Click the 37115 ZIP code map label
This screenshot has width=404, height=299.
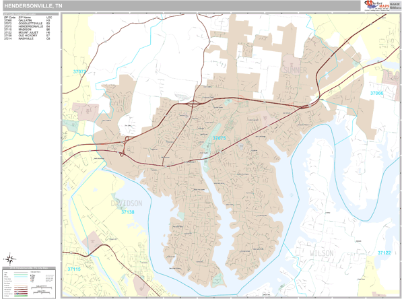[73, 269]
